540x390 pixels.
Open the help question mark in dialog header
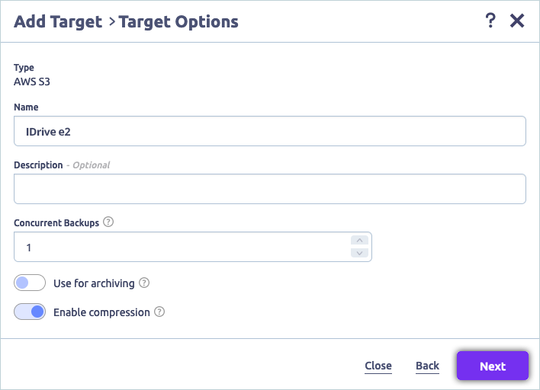point(490,21)
